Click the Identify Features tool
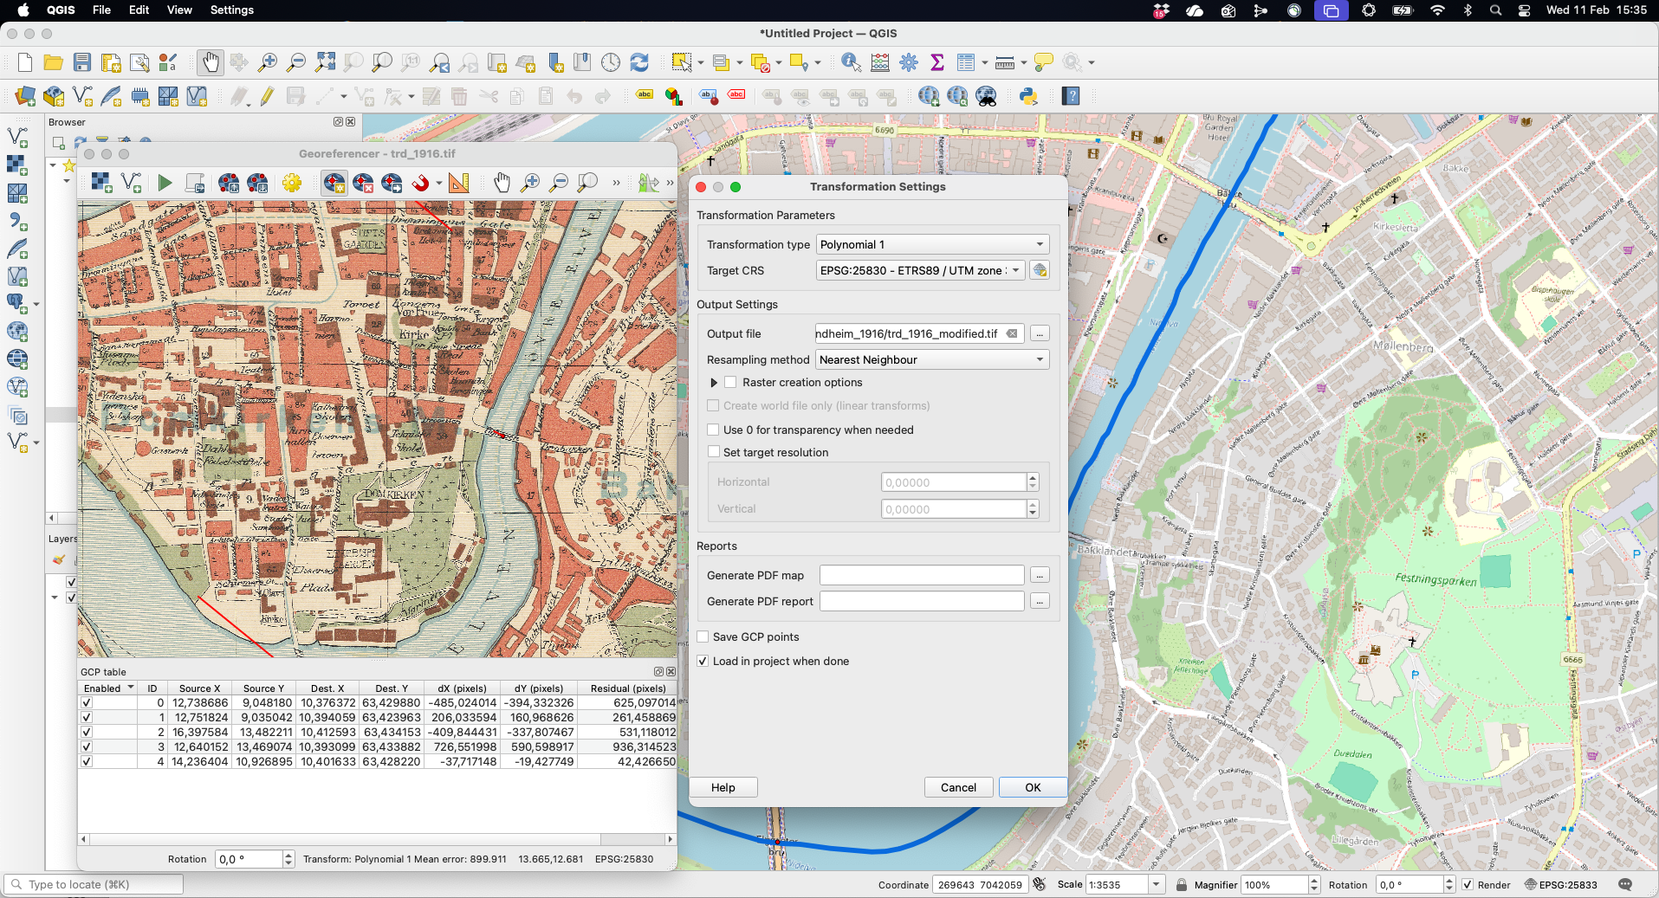 pos(851,62)
